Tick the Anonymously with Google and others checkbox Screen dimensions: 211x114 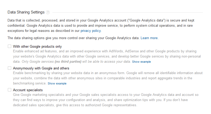9,68
